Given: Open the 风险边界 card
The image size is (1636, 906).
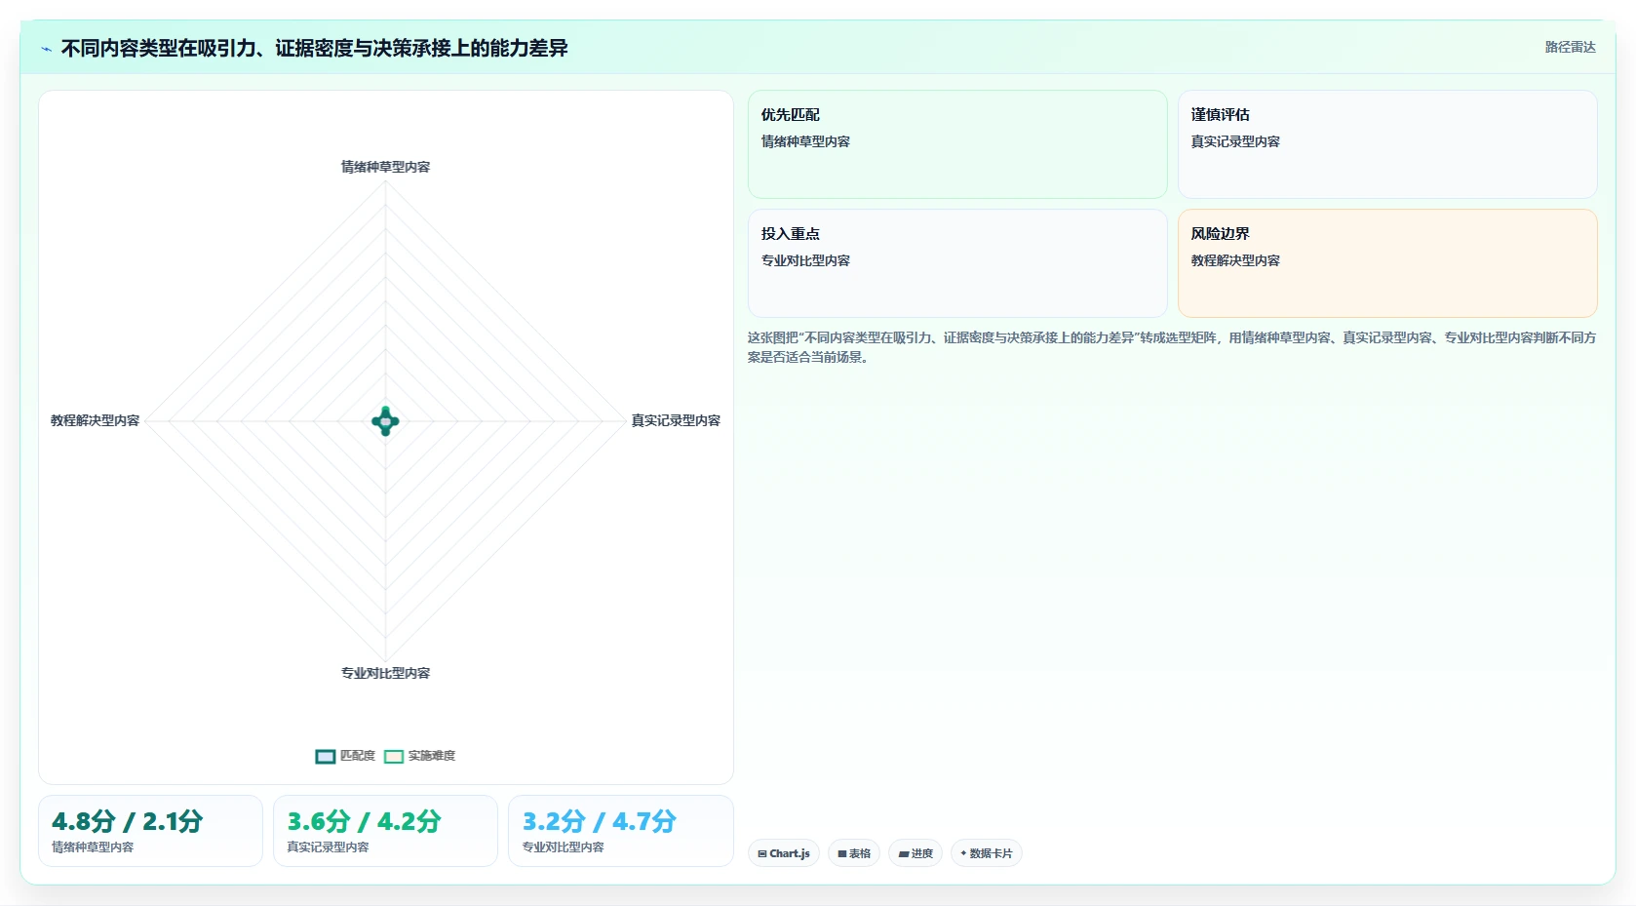Looking at the screenshot, I should [x=1387, y=263].
